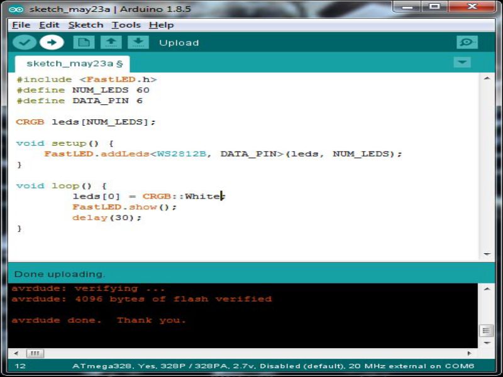Viewport: 503px width, 377px height.
Task: Maximize the Arduino window
Action: (434, 6)
